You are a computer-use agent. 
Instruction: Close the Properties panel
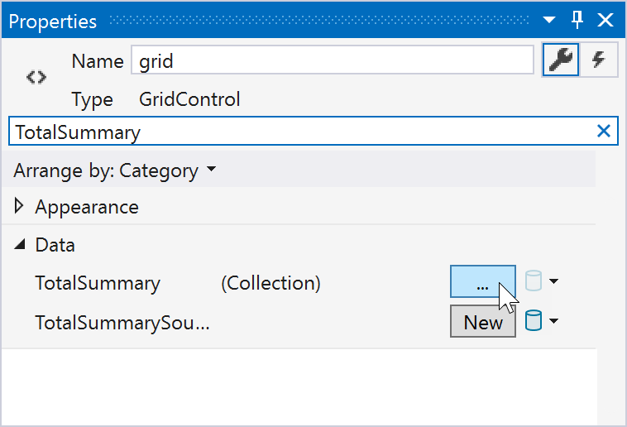(605, 20)
